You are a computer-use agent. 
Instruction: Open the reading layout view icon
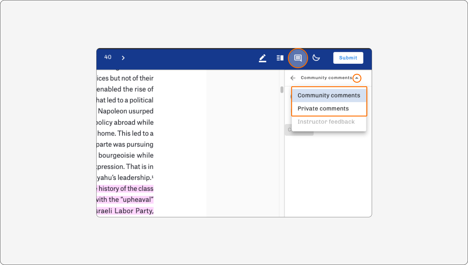(280, 58)
